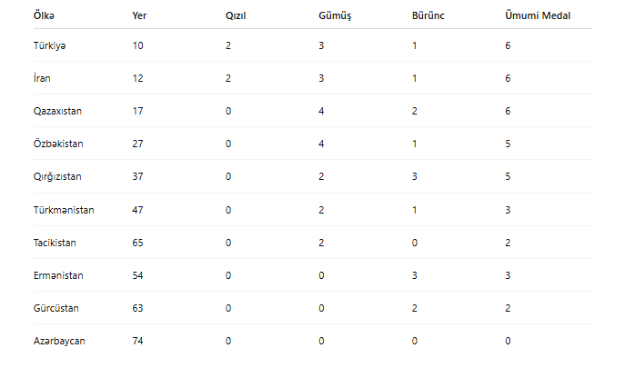This screenshot has width=625, height=368.
Task: Select the Qırğızıstan row label
Action: [x=57, y=176]
